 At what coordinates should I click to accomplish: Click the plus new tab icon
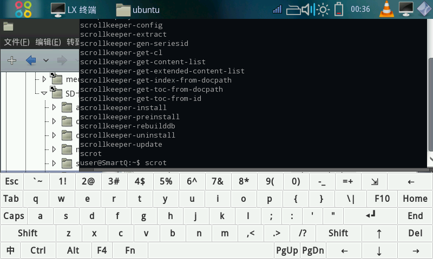[11, 60]
